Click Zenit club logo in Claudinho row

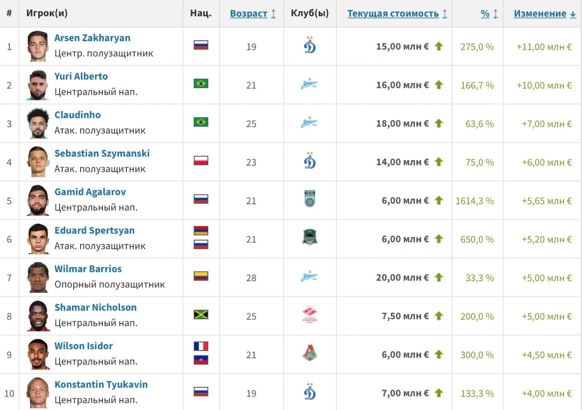310,123
